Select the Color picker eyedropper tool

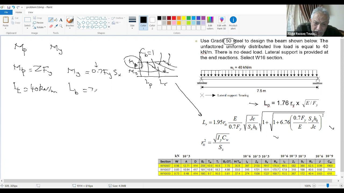(56, 26)
